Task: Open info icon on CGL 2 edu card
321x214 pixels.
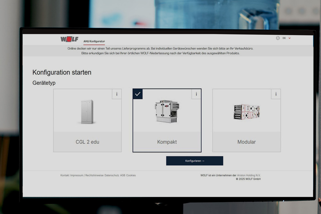Action: click(x=117, y=94)
